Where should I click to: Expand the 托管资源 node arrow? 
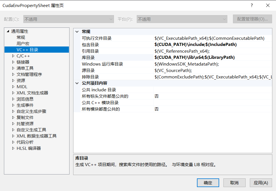coord(13,124)
